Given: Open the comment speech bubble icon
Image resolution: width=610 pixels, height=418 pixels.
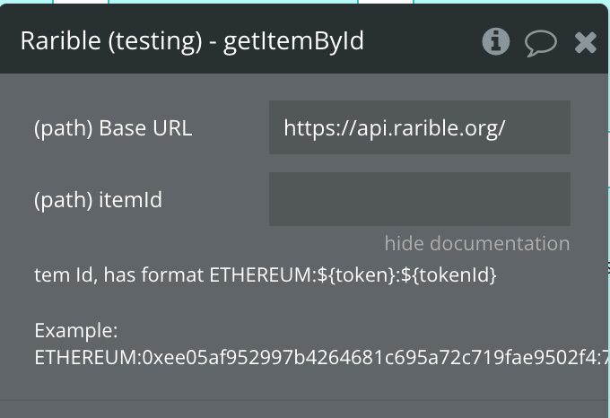Looking at the screenshot, I should coord(541,43).
